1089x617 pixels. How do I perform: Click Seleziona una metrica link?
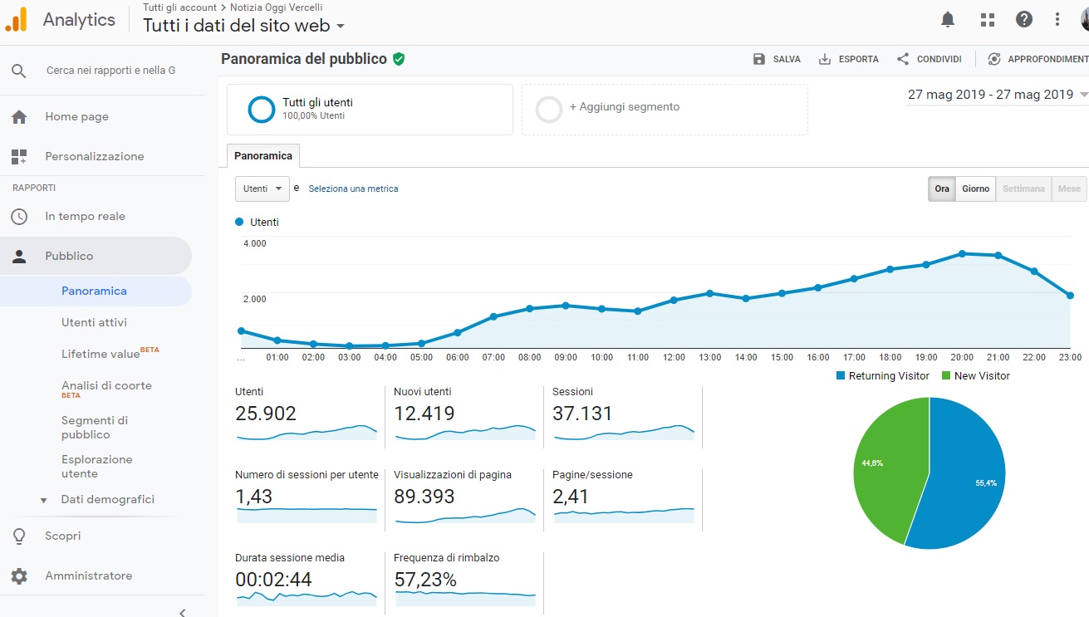(x=353, y=189)
